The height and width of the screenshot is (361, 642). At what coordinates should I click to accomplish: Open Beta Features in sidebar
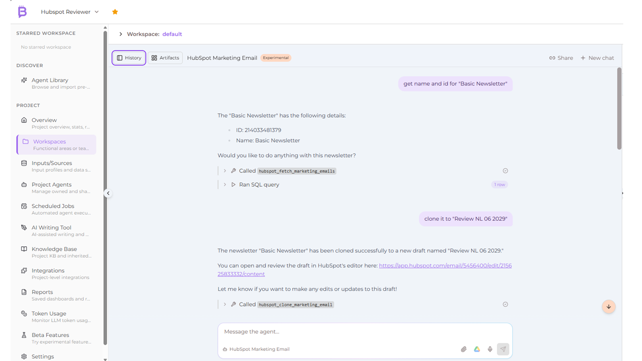coord(57,338)
